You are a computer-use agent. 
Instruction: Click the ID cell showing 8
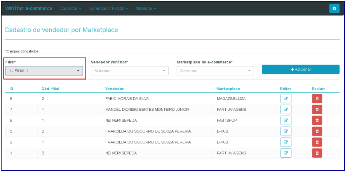pos(11,99)
